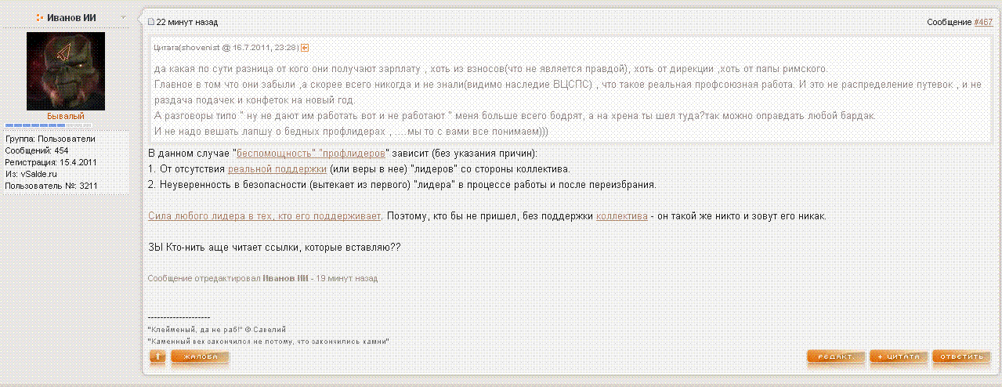Click the orange up-arrow button below the post
The height and width of the screenshot is (387, 1002).
point(157,357)
